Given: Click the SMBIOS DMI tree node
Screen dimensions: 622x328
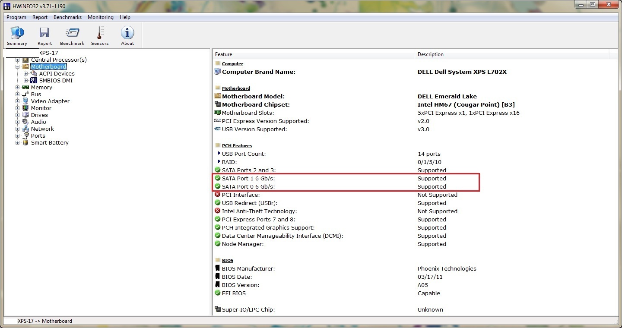Looking at the screenshot, I should click(x=56, y=81).
